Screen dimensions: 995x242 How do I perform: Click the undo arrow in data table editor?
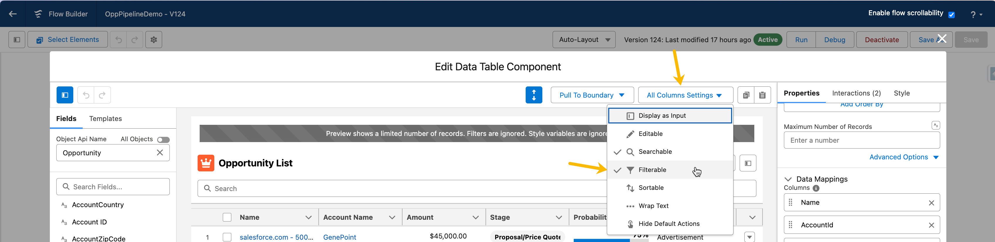tap(86, 95)
